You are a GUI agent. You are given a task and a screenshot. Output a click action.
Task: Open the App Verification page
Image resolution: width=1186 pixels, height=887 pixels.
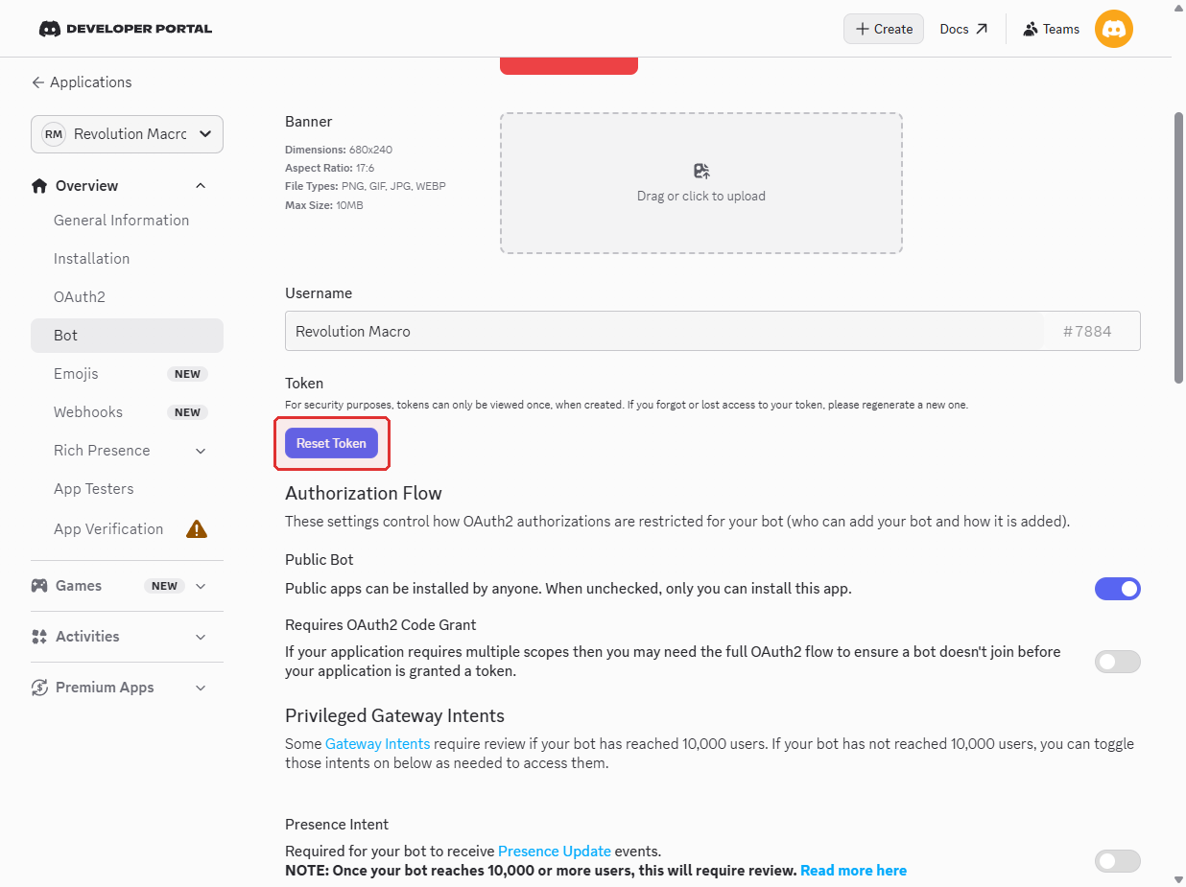[x=108, y=529]
